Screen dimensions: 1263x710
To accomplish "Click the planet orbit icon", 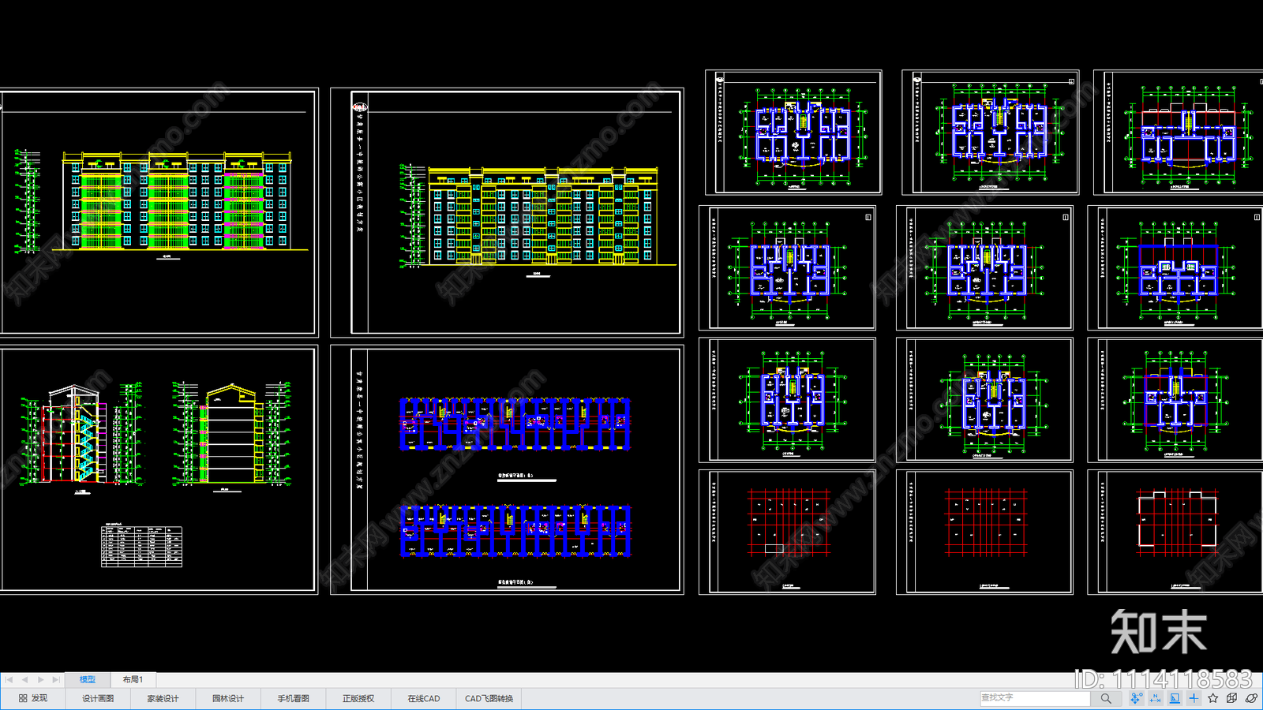I will [1252, 698].
